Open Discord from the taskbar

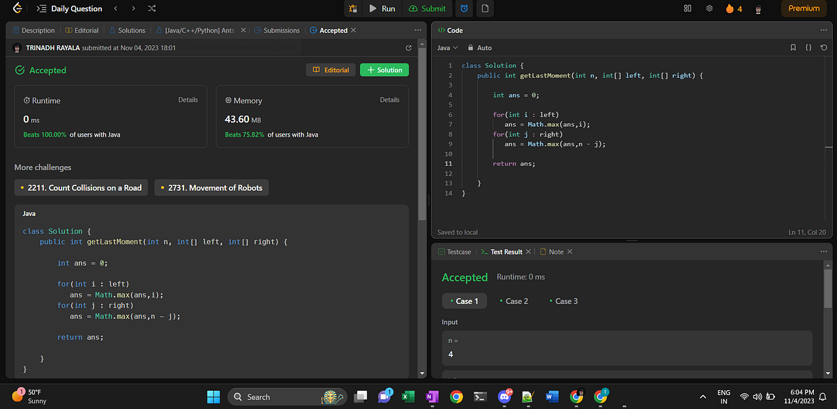pyautogui.click(x=504, y=396)
